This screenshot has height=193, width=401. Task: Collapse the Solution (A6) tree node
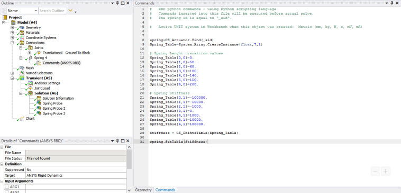pos(21,93)
